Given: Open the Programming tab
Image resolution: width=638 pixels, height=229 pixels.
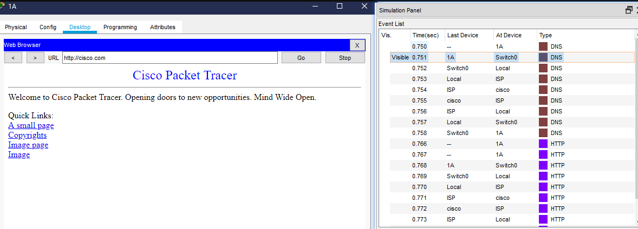Looking at the screenshot, I should [120, 27].
